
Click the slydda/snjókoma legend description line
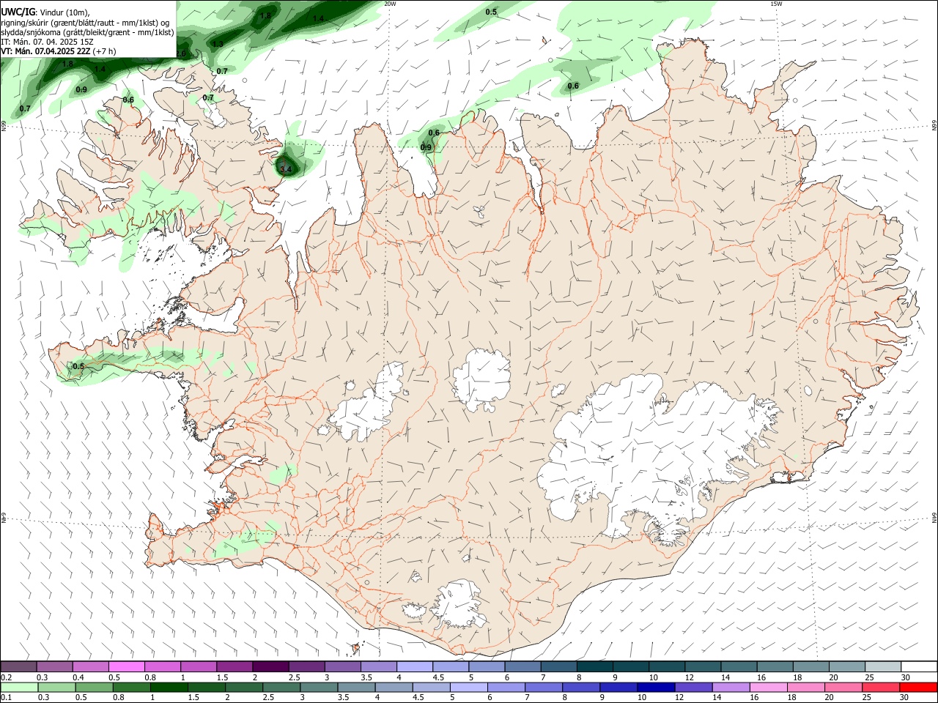tap(87, 32)
